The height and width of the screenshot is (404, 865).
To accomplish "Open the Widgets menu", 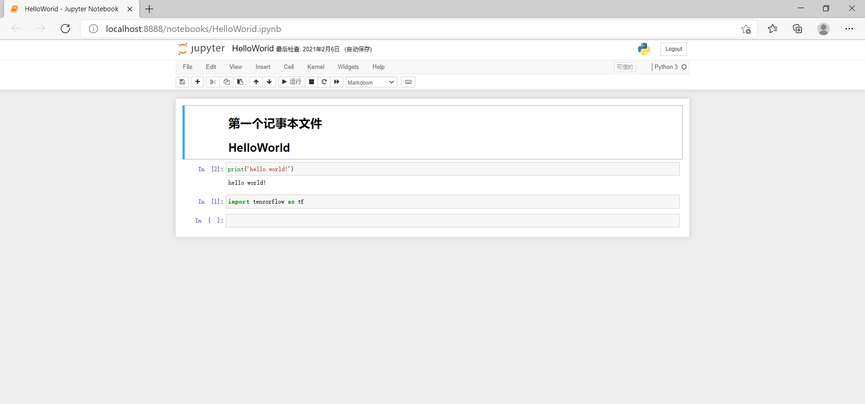I will point(348,67).
